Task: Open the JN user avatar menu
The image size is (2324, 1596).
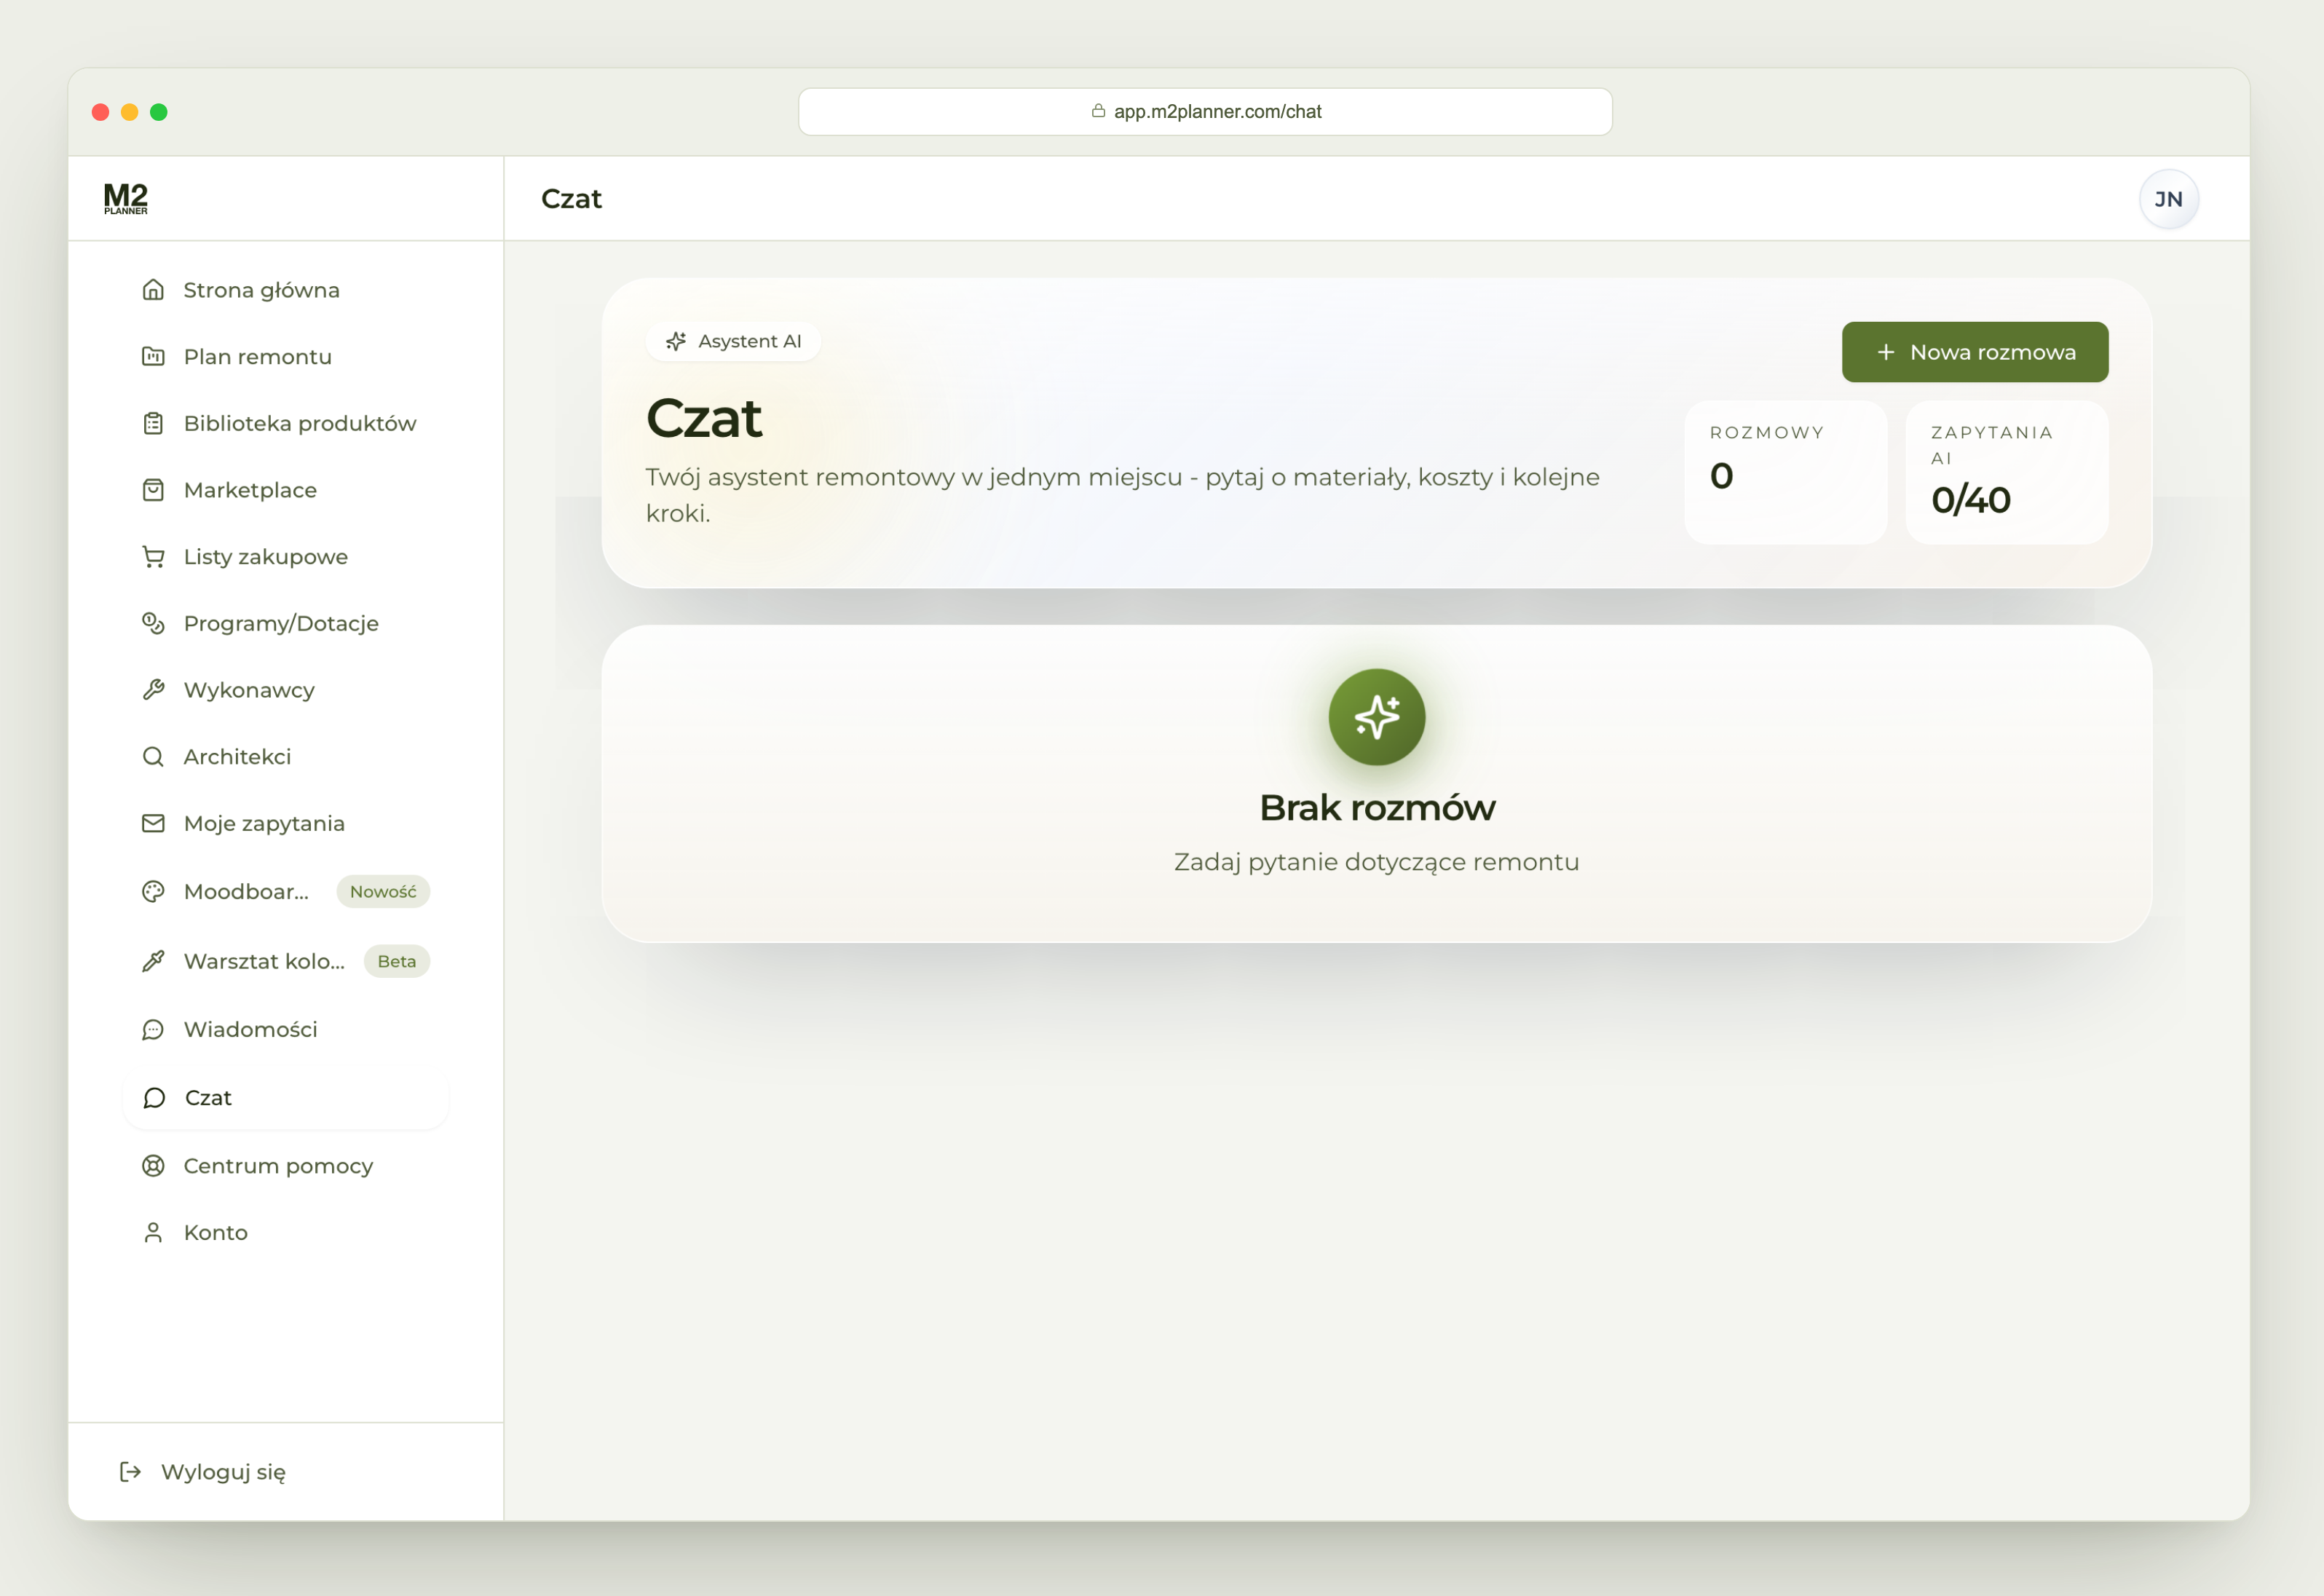Action: tap(2169, 199)
